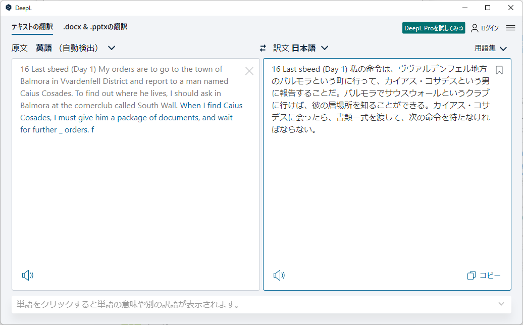Image resolution: width=523 pixels, height=325 pixels.
Task: Expand the dictionary bar at the bottom
Action: coord(501,305)
